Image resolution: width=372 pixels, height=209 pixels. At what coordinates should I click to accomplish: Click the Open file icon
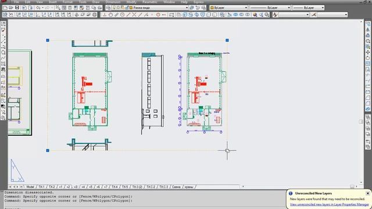[11, 8]
